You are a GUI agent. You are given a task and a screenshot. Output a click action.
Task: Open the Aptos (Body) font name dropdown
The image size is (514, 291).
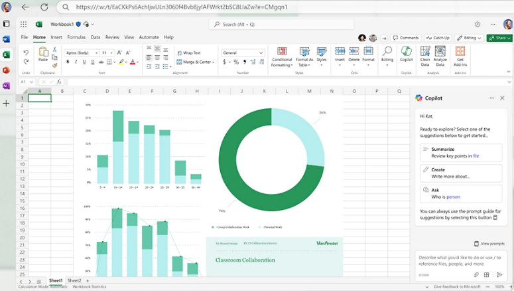[96, 53]
